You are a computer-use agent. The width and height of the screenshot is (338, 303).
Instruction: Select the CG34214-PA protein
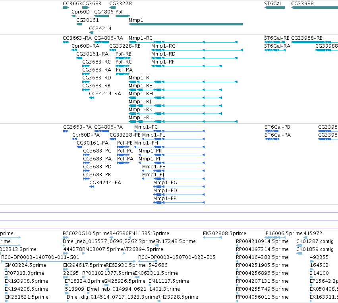[x=92, y=187]
